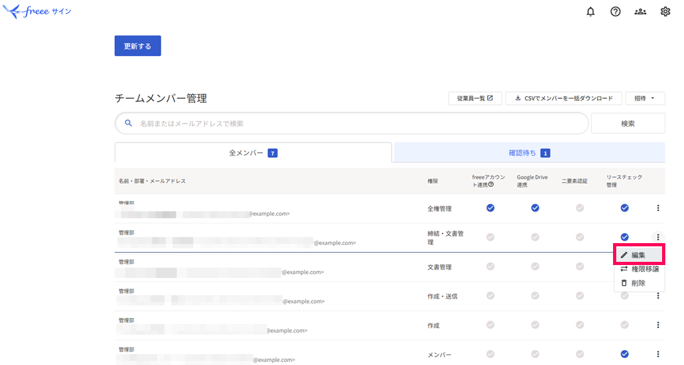The width and height of the screenshot is (684, 365).
Task: Open the more menu for メンバー row
Action: point(658,354)
